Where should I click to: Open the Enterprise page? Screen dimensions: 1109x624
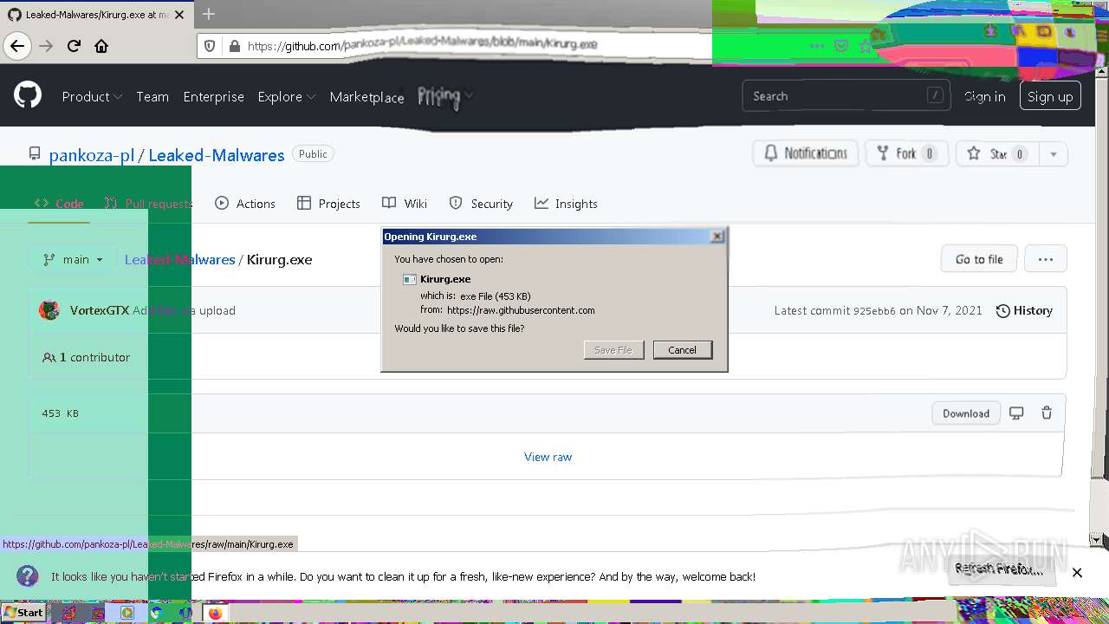(x=213, y=96)
